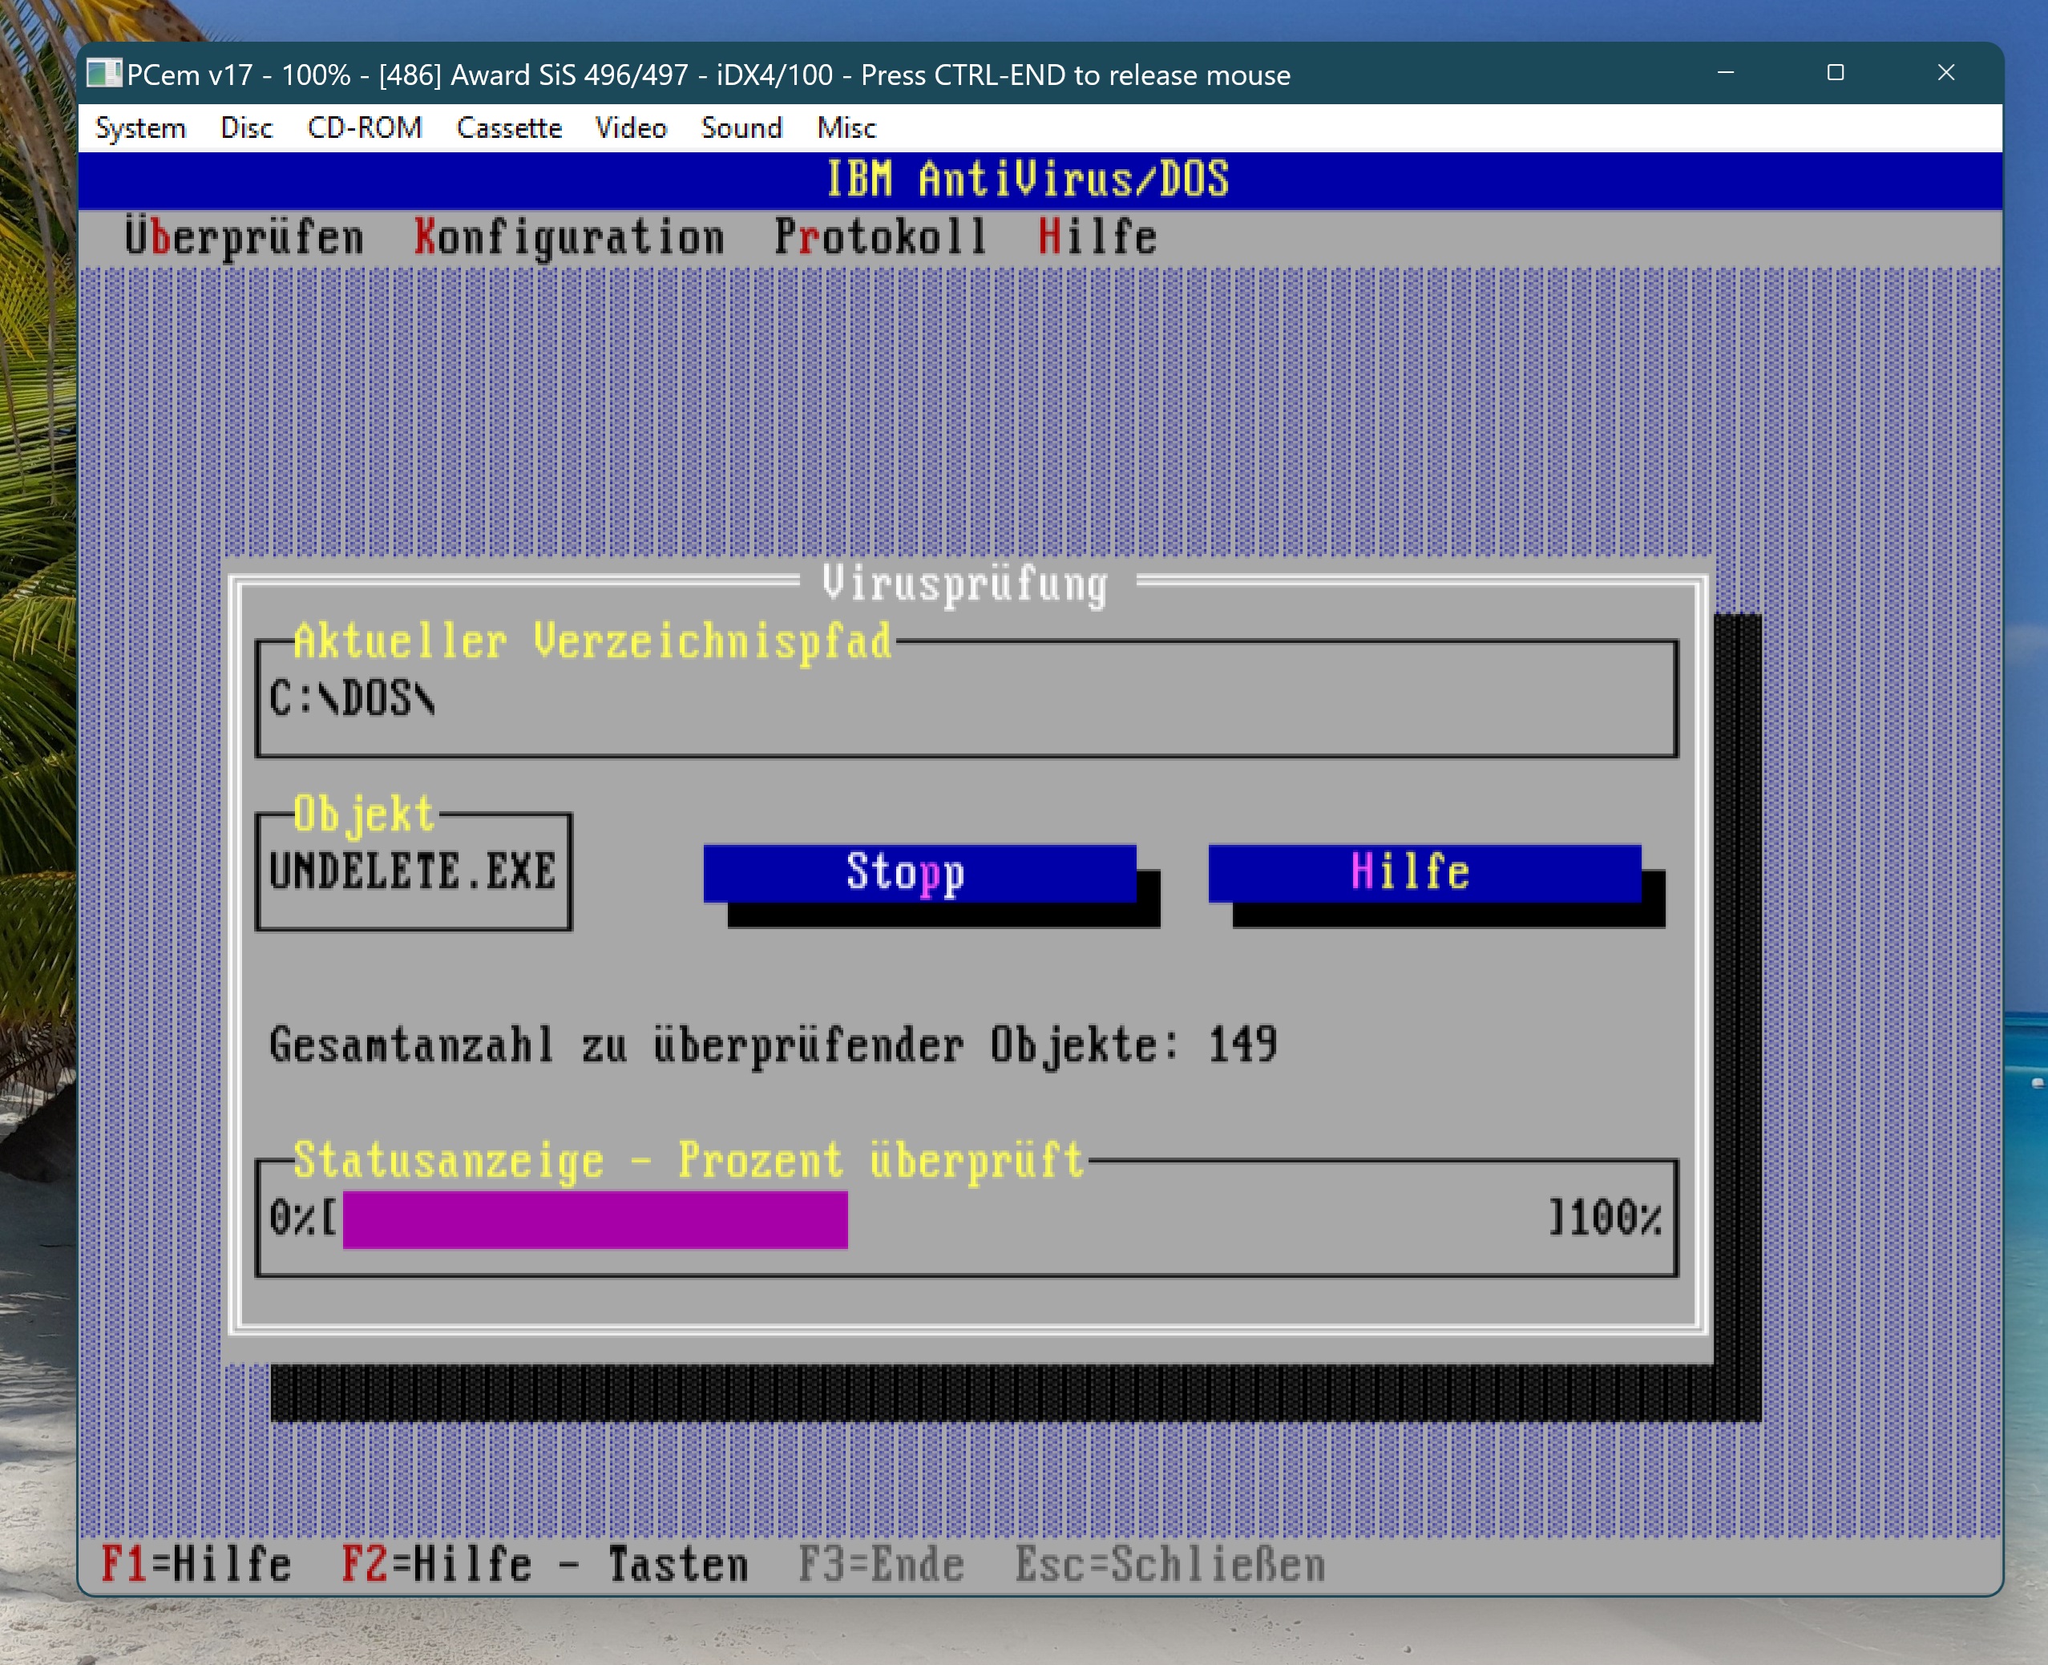Click the Objekt group label
The width and height of the screenshot is (2048, 1665).
(365, 814)
